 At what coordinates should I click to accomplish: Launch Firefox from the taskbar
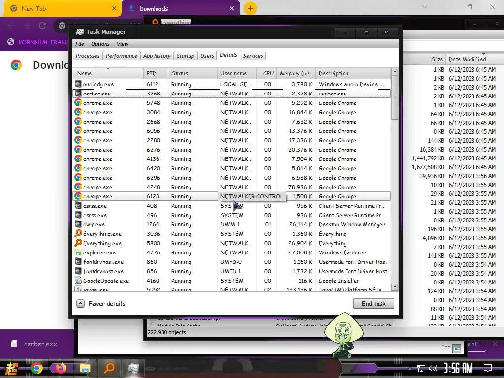point(61,368)
